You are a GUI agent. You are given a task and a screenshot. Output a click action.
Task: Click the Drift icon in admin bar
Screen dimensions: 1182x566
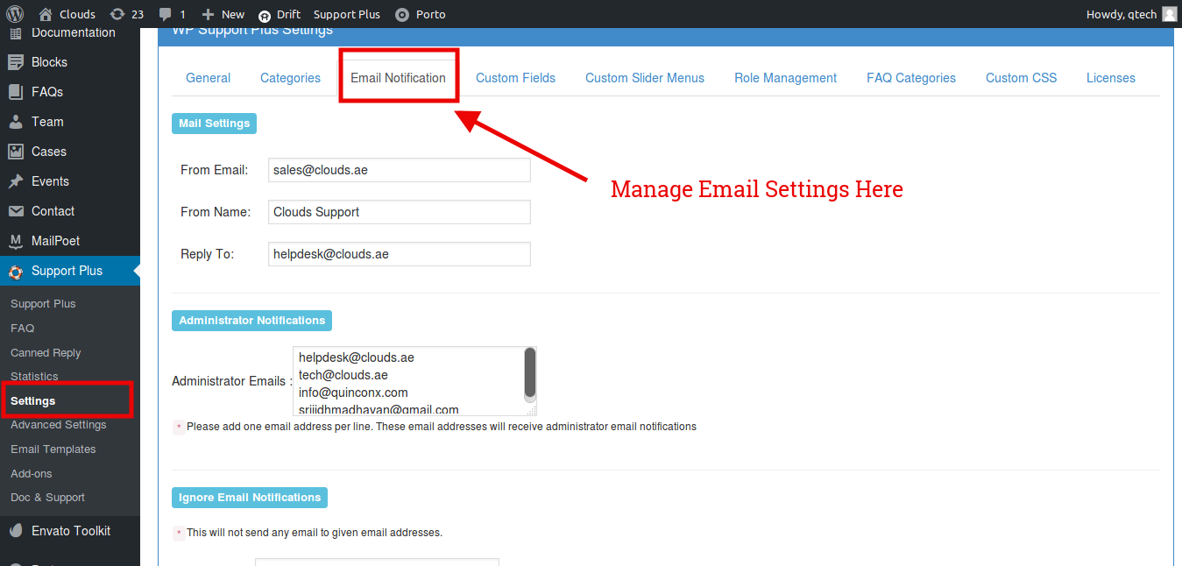click(x=265, y=15)
